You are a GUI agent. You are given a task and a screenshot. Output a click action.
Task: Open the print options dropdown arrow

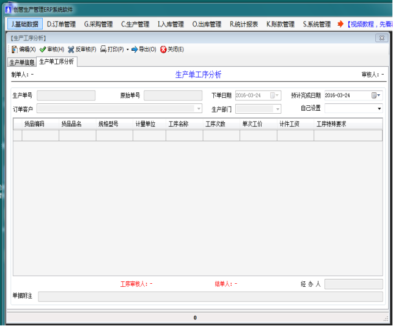127,50
